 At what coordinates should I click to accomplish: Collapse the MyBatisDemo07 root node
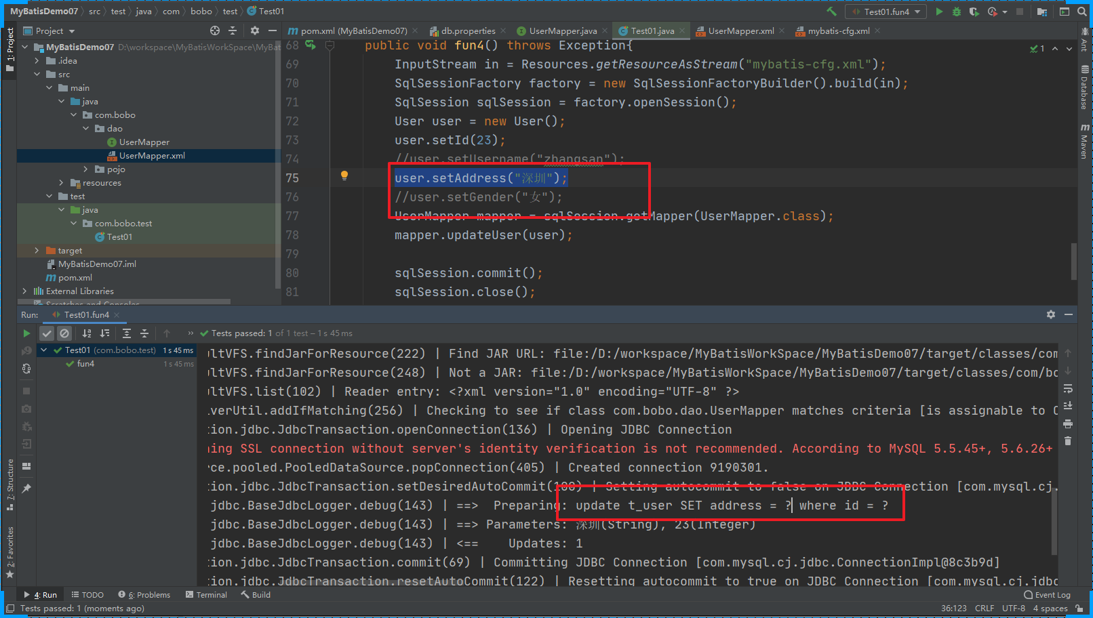pyautogui.click(x=25, y=47)
